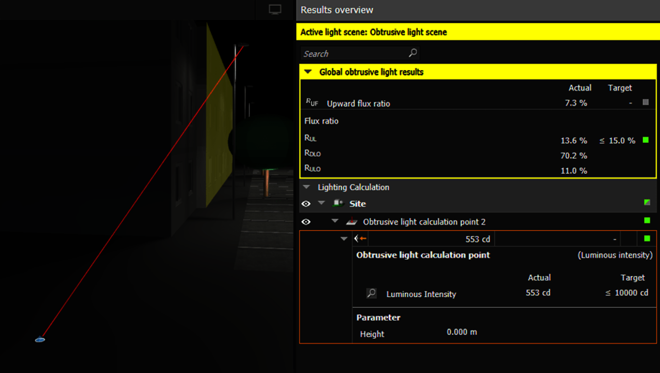660x373 pixels.
Task: Collapse the Site tree node
Action: 322,204
